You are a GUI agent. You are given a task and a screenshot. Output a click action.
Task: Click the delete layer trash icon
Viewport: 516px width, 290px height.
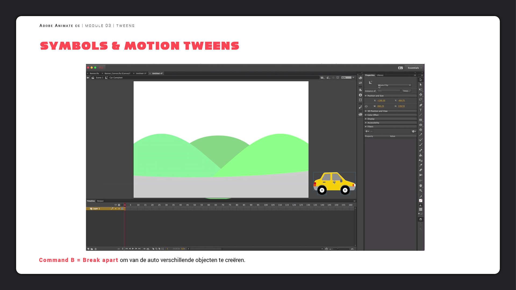coord(96,249)
